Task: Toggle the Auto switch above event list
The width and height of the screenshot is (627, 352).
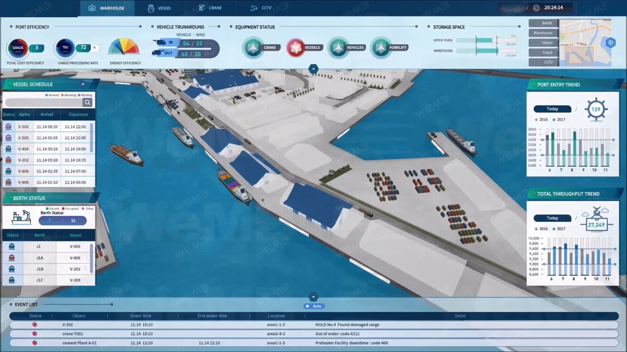Action: pyautogui.click(x=313, y=306)
